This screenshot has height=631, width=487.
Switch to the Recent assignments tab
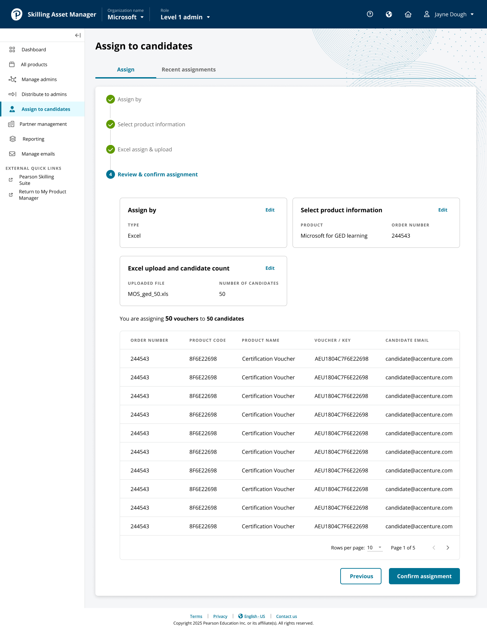(x=189, y=69)
